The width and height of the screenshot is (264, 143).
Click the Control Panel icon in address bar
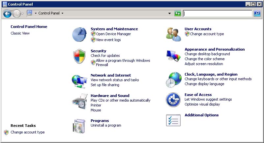click(x=30, y=13)
